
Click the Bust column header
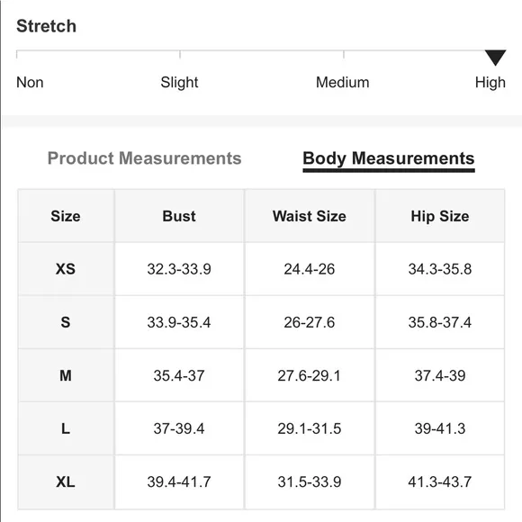pyautogui.click(x=179, y=216)
